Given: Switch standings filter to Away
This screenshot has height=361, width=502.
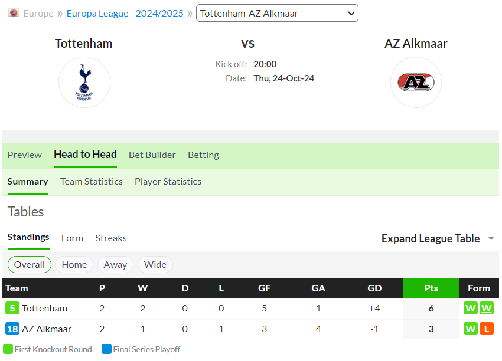Looking at the screenshot, I should point(115,265).
